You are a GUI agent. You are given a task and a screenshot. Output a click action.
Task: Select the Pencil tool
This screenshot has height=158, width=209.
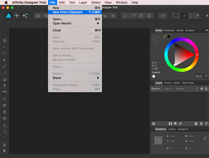[5, 66]
